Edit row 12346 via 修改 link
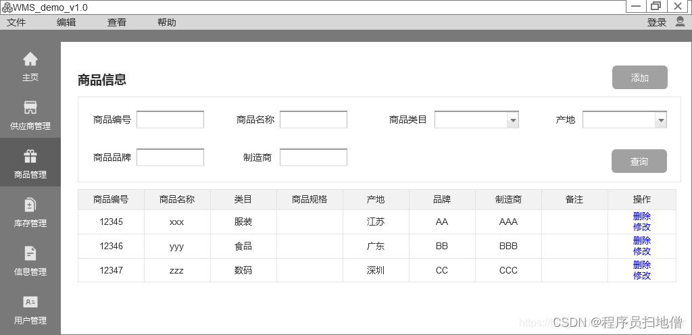This screenshot has width=692, height=335. [x=642, y=251]
